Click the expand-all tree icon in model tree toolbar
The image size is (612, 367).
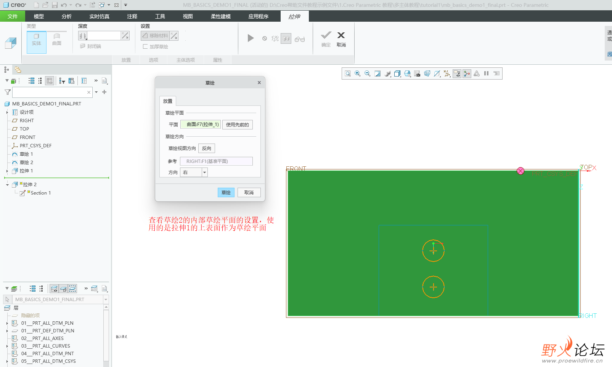pyautogui.click(x=32, y=81)
